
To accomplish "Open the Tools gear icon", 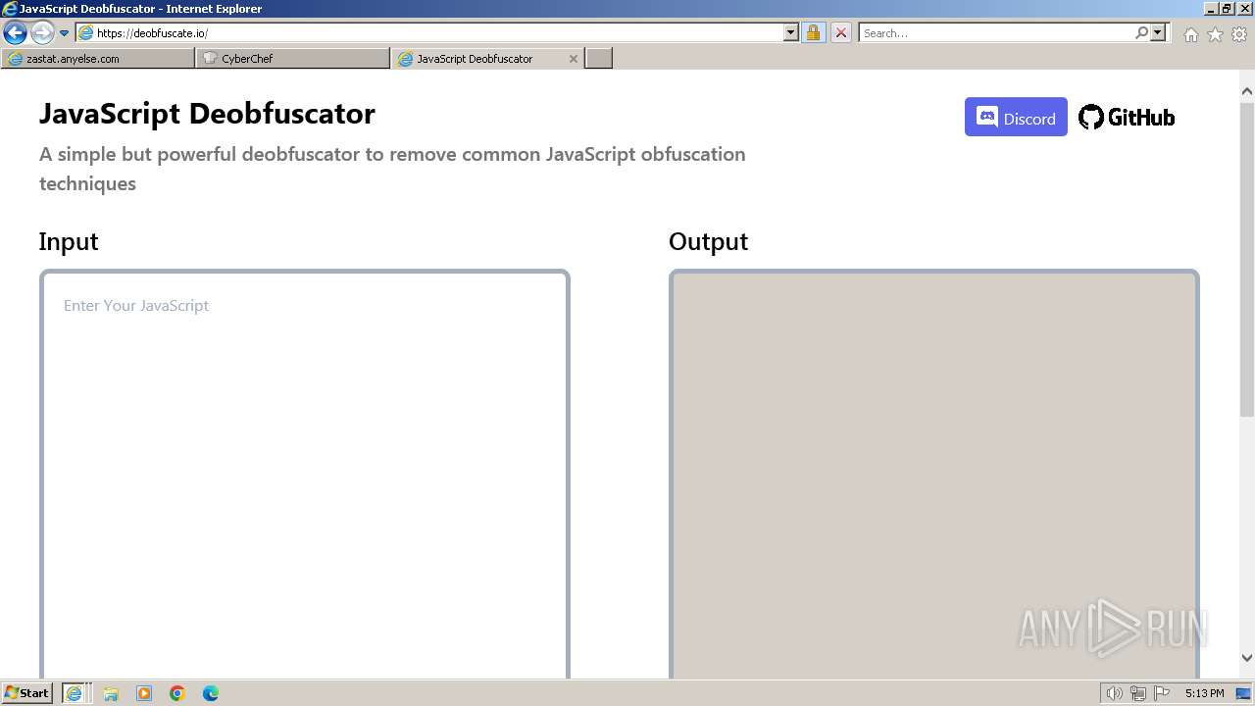I will click(1239, 34).
